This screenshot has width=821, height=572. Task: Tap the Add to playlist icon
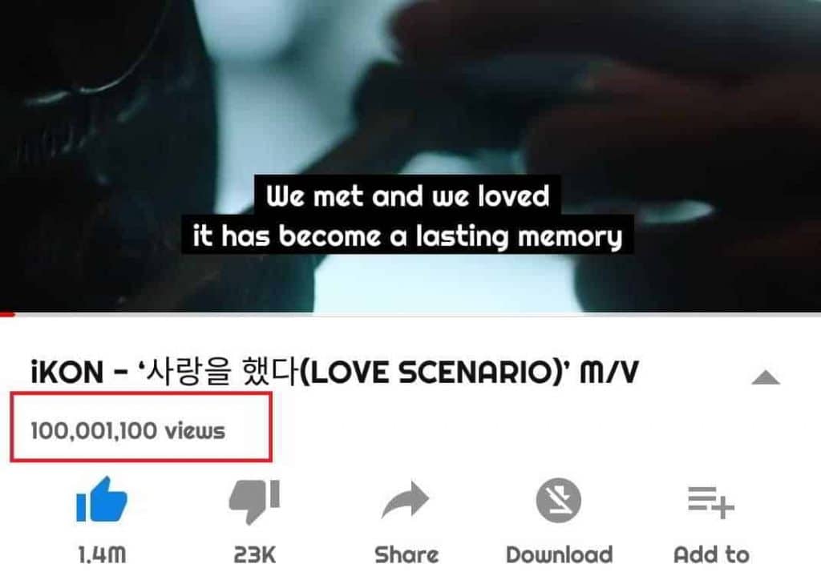coord(711,502)
